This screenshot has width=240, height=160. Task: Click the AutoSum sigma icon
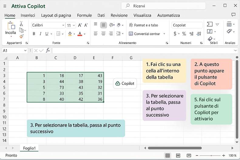click(210, 24)
